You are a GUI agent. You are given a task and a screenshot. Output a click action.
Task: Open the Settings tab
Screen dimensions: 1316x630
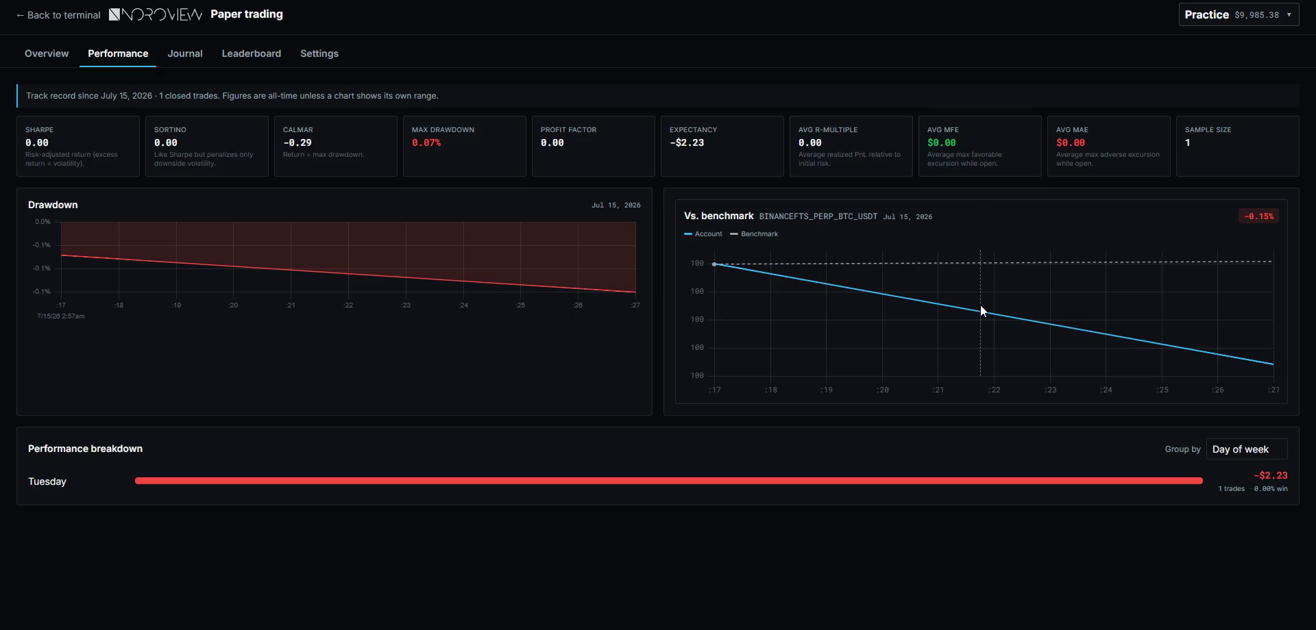(x=319, y=53)
